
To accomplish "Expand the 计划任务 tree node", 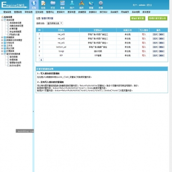I will (2, 43).
